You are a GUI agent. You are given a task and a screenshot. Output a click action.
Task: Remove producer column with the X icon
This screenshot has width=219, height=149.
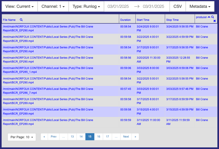coord(214,21)
